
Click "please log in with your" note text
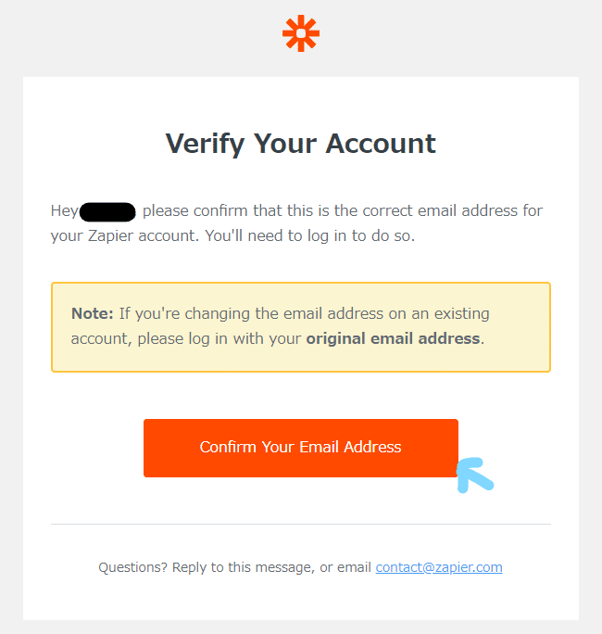[220, 338]
